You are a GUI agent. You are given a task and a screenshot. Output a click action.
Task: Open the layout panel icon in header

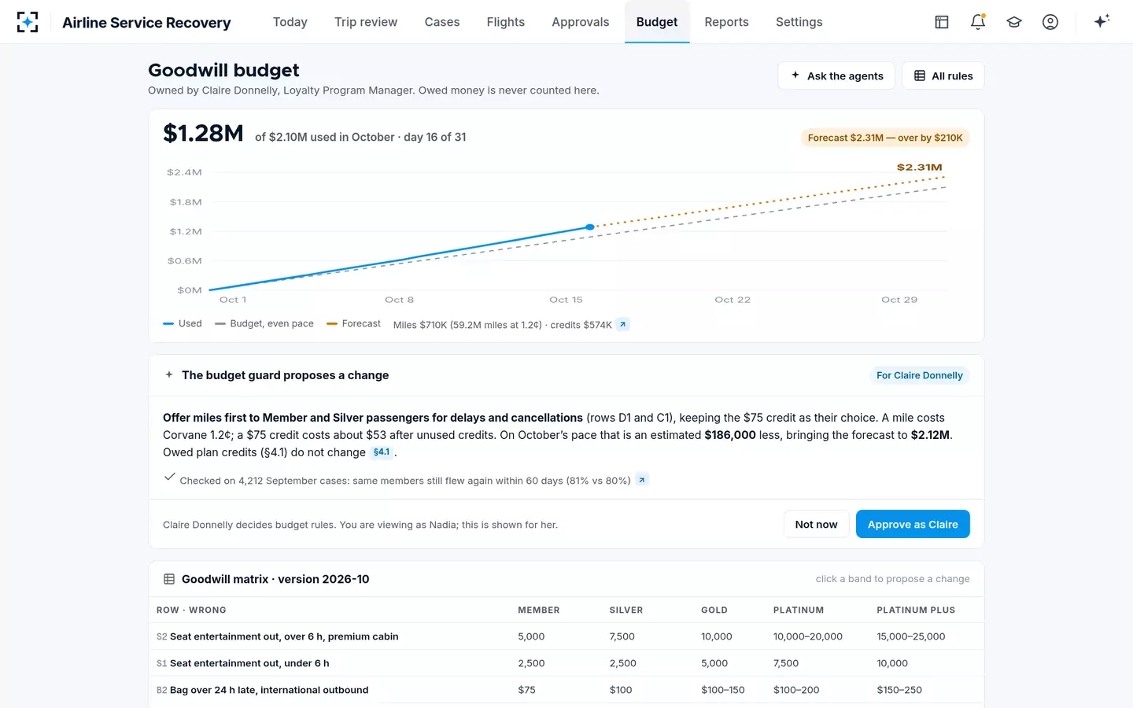click(x=942, y=22)
